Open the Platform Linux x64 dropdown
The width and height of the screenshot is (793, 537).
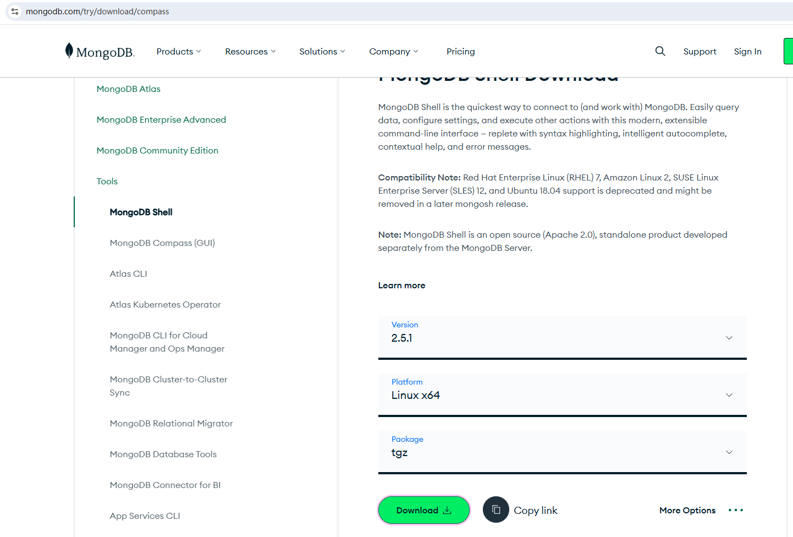[562, 394]
